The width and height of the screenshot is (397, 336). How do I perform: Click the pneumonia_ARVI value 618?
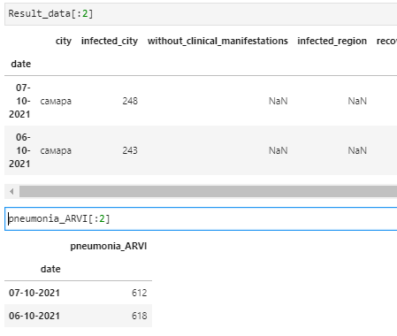139,316
